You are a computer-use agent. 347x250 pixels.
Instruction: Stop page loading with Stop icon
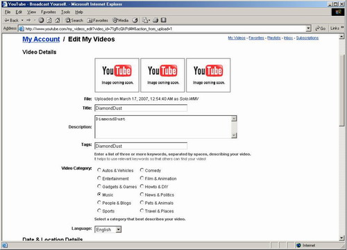coord(41,20)
